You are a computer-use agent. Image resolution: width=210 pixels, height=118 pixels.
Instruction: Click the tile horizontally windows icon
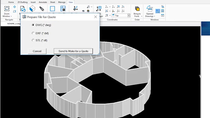coord(162,11)
